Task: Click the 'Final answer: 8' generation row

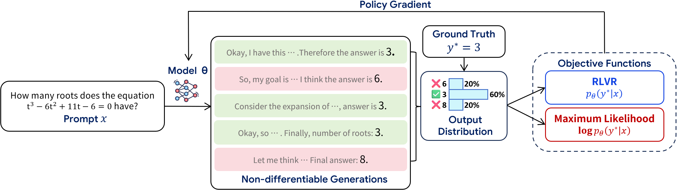Action: click(x=311, y=160)
